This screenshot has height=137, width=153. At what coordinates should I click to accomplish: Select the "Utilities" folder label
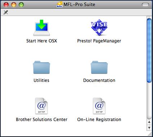41,80
